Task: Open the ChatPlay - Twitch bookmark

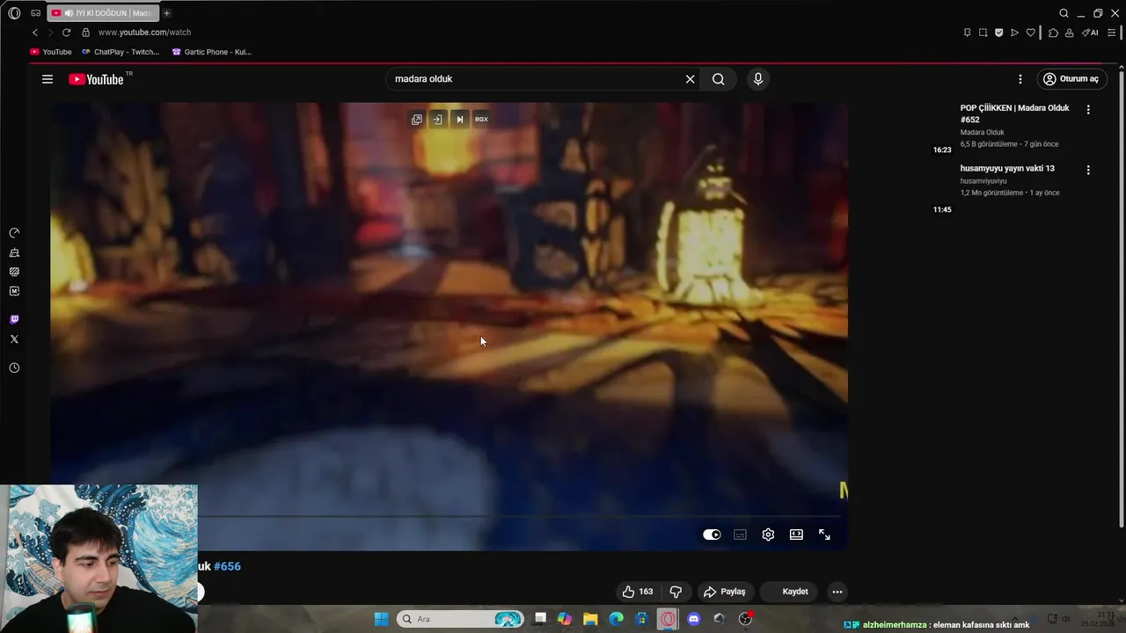Action: click(x=121, y=52)
